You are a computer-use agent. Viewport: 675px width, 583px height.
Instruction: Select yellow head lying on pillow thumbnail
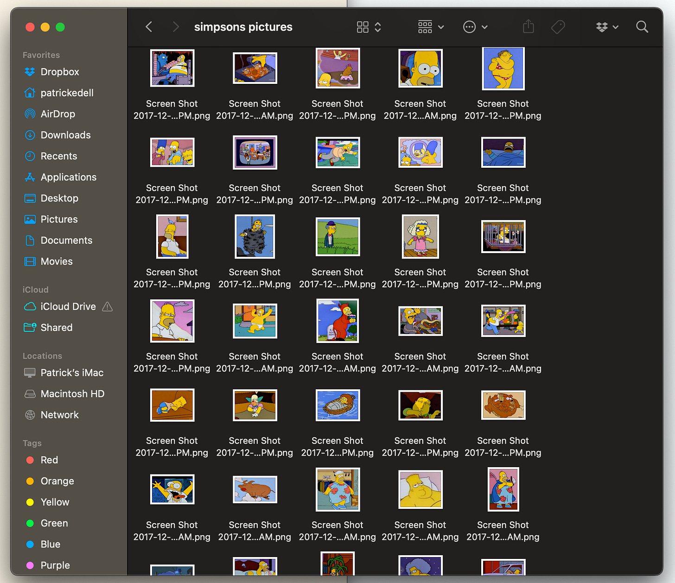pyautogui.click(x=420, y=489)
